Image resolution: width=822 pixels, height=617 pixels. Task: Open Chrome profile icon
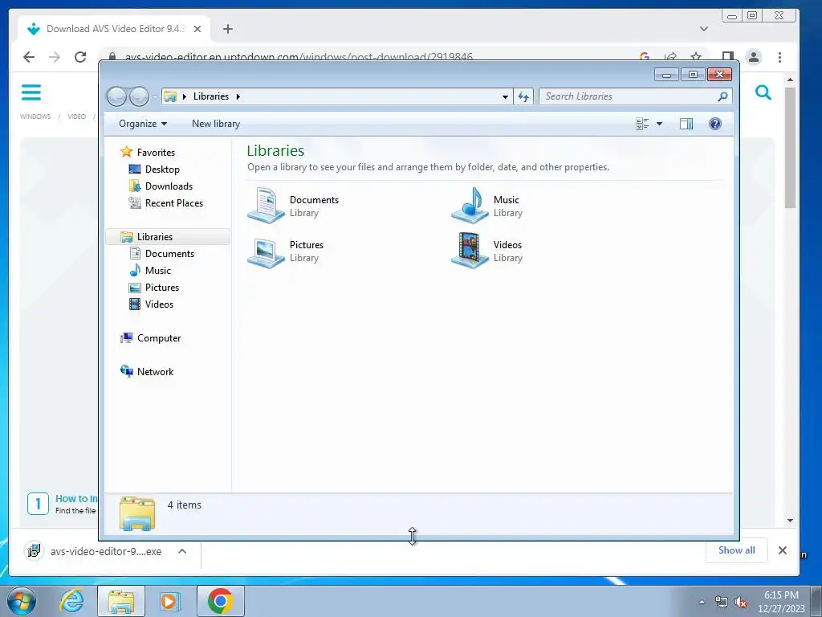pyautogui.click(x=754, y=57)
